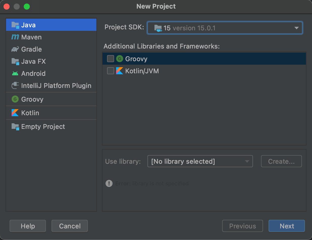This screenshot has height=240, width=312.
Task: Click the Groovy icon in frameworks list
Action: tap(119, 59)
